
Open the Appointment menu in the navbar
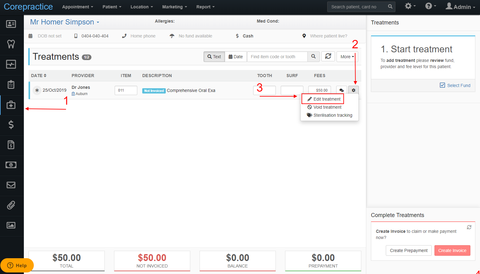tap(78, 7)
